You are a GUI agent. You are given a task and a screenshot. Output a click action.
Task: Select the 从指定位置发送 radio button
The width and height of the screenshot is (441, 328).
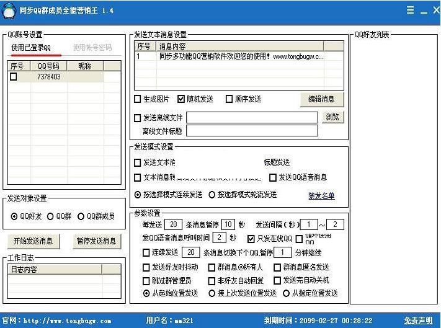286,293
